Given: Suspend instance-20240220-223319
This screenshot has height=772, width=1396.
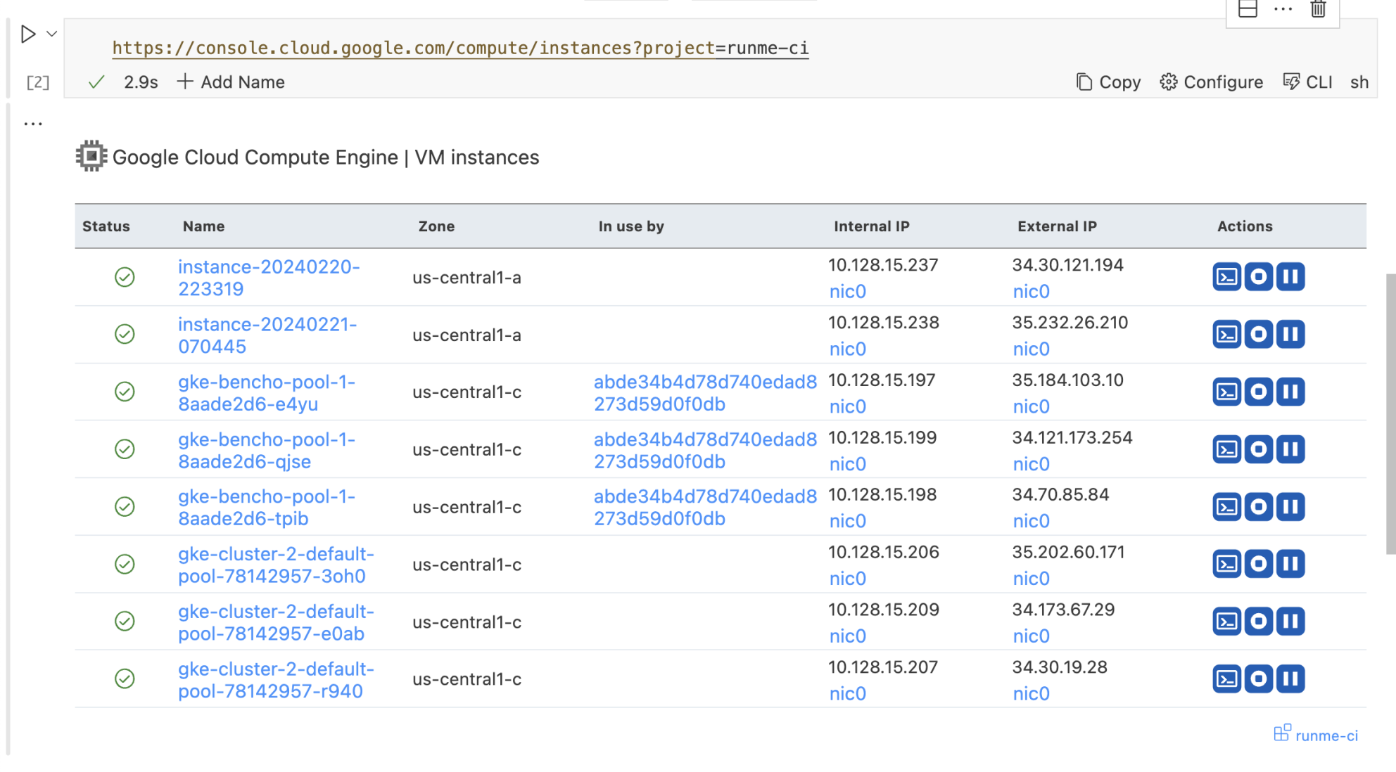Looking at the screenshot, I should tap(1290, 277).
